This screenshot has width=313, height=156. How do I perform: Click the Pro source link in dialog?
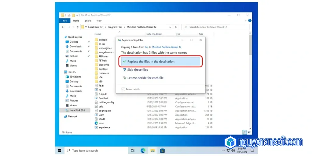pos(146,47)
